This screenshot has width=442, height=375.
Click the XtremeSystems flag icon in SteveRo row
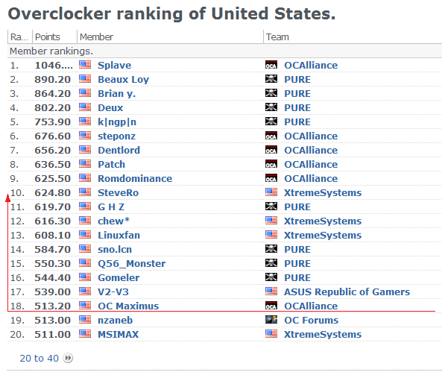point(271,192)
